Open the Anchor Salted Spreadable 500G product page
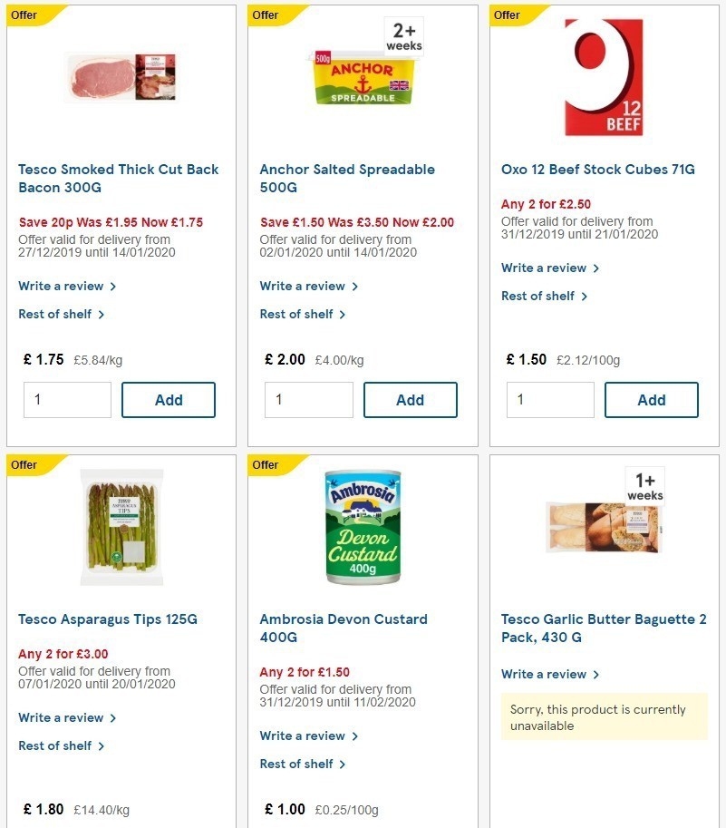 346,178
